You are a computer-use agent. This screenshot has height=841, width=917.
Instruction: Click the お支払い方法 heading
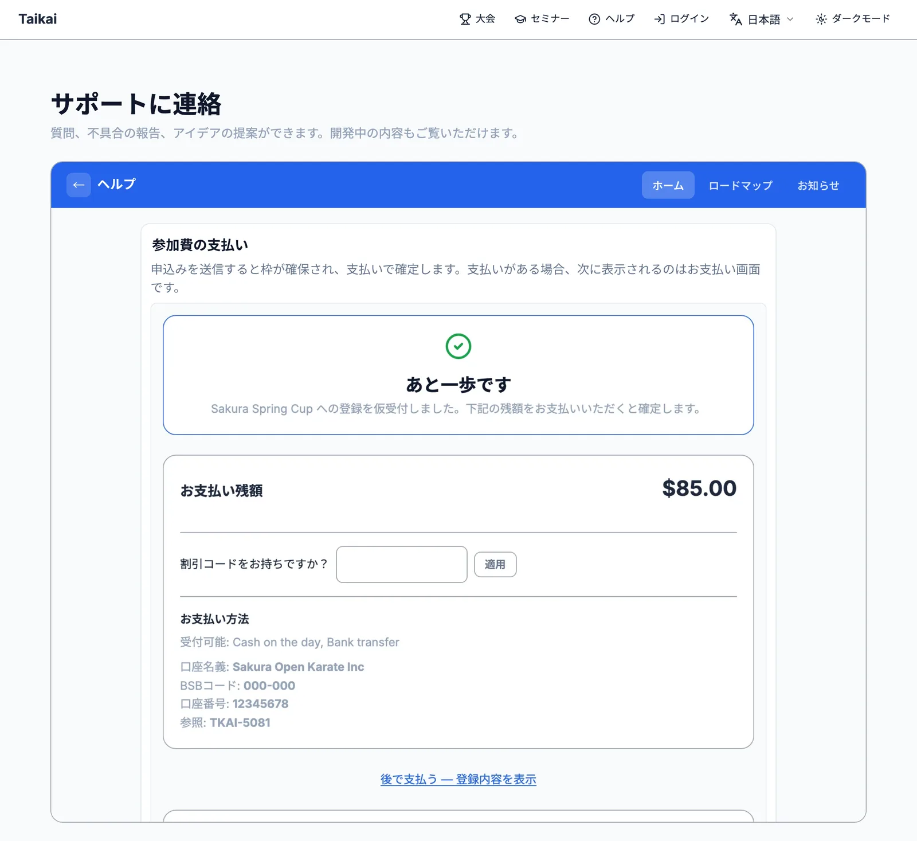215,619
